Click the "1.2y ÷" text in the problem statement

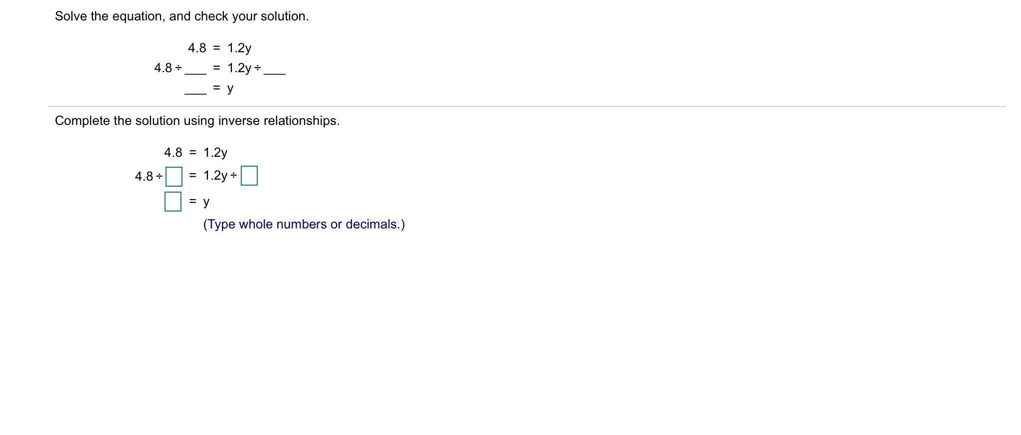pyautogui.click(x=244, y=68)
